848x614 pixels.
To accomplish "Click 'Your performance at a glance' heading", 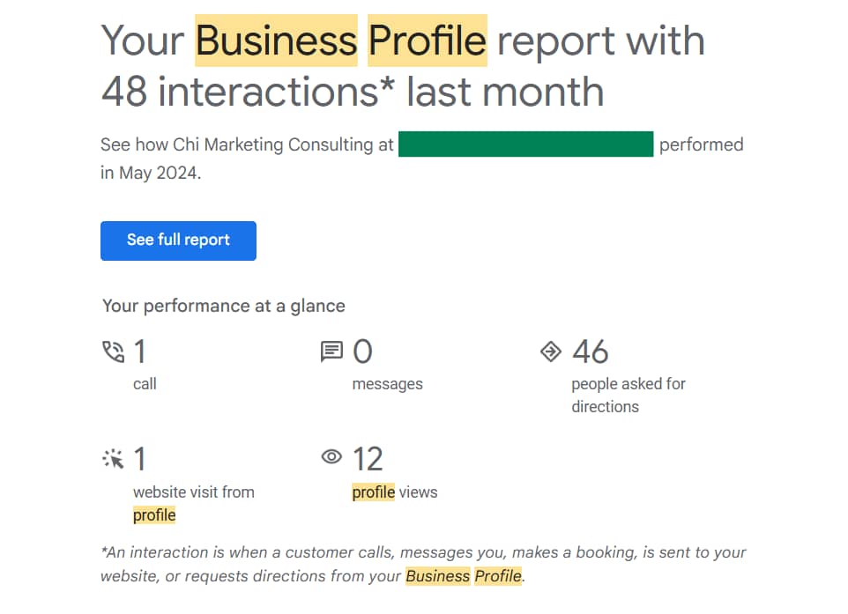I will pyautogui.click(x=224, y=307).
